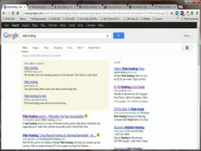Open Search tools option
The height and width of the screenshot is (151, 201).
(94, 48)
